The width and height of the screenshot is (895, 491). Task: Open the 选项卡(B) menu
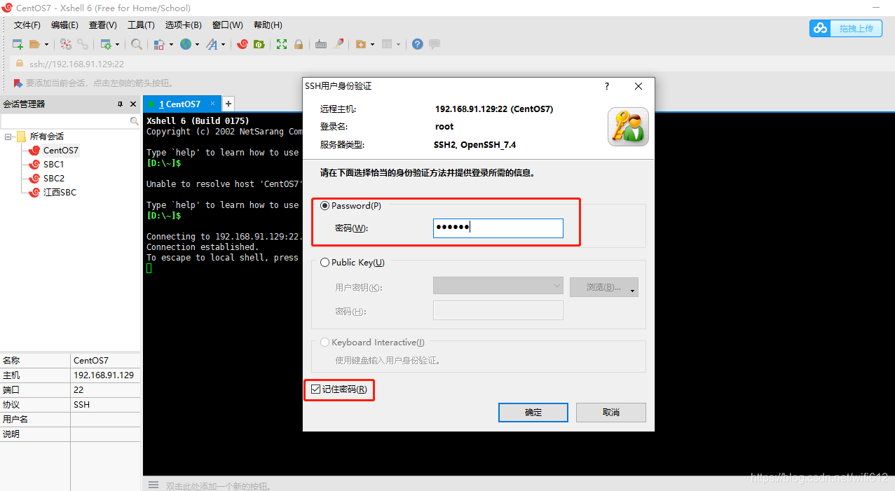[x=183, y=25]
